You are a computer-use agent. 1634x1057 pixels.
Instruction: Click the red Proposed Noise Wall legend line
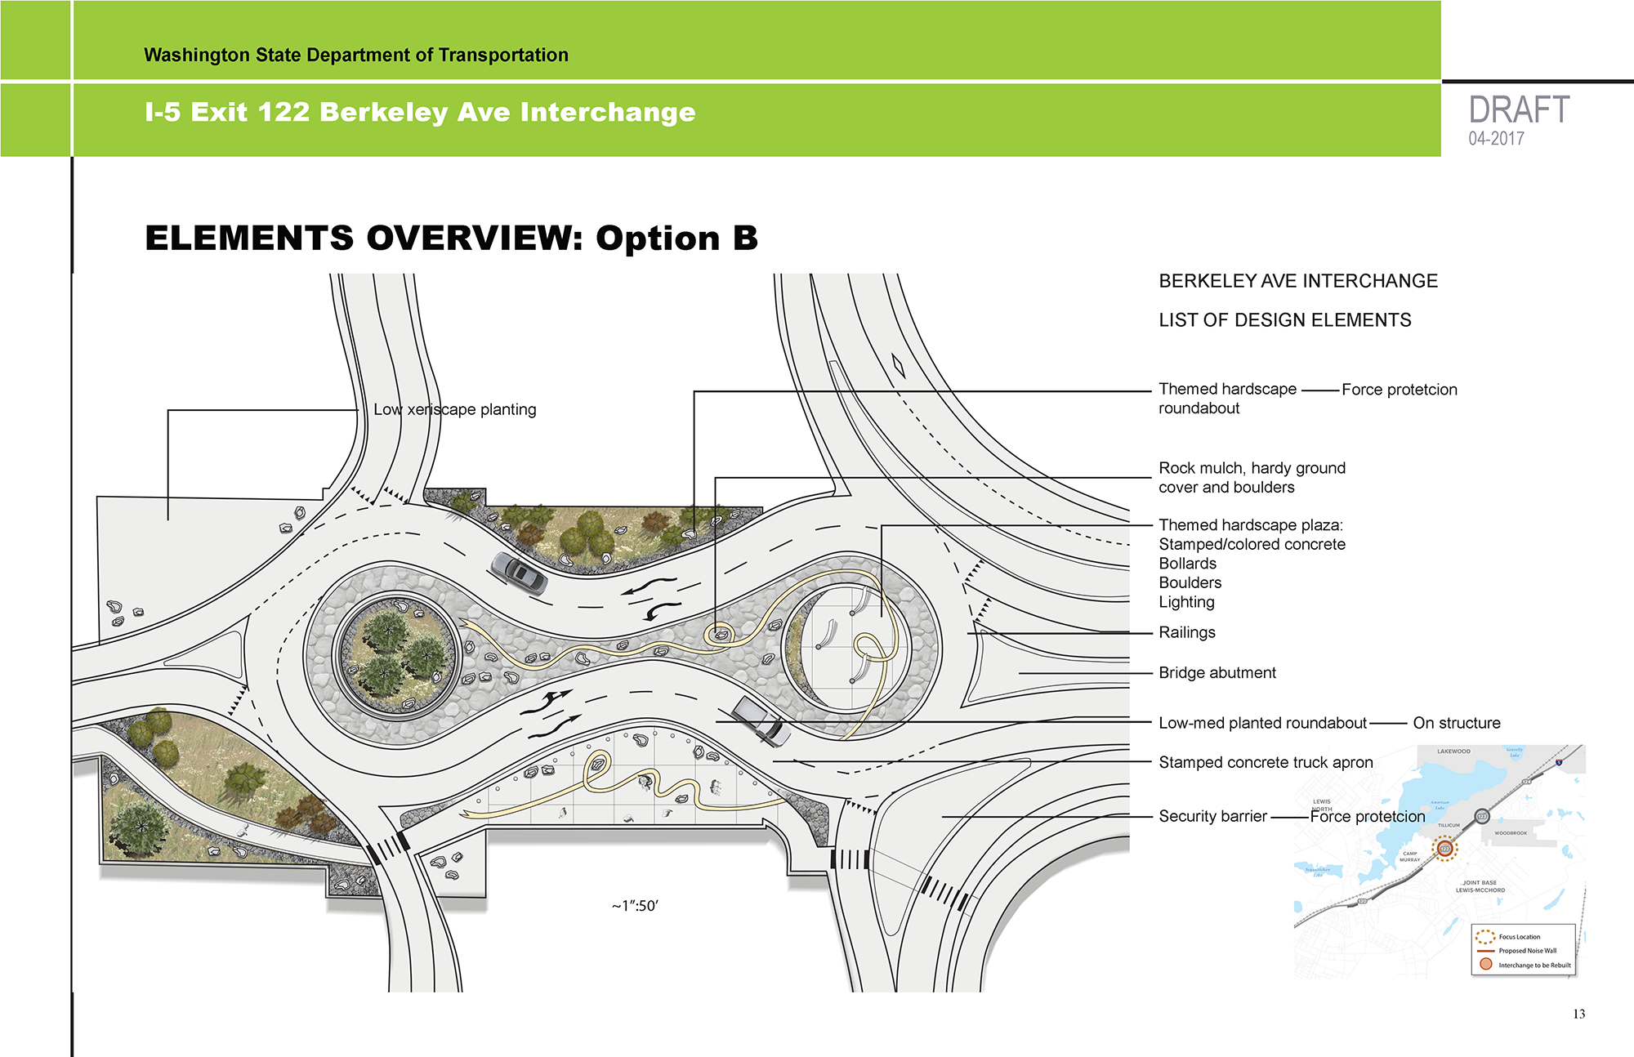(1485, 951)
